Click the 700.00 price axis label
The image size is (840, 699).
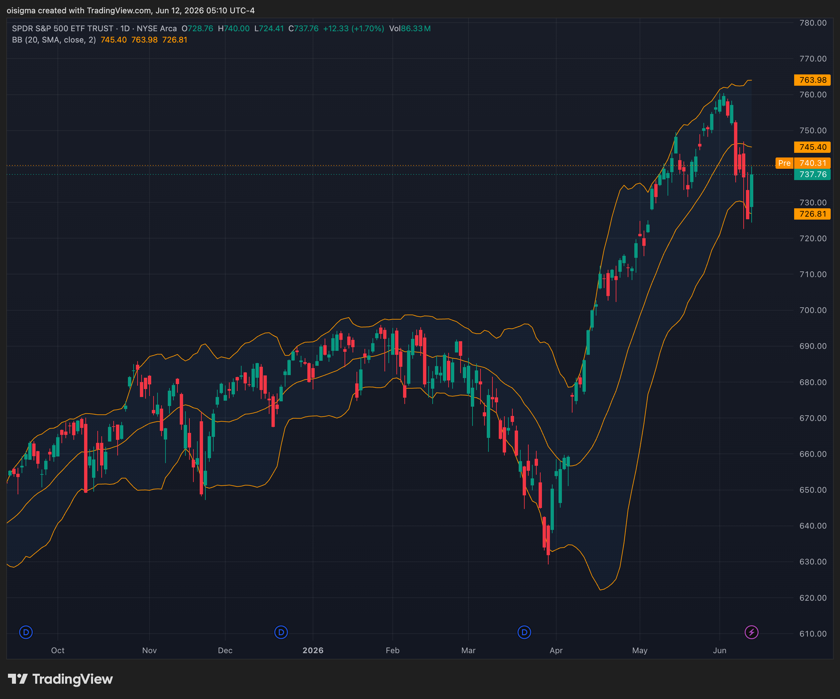coord(813,310)
